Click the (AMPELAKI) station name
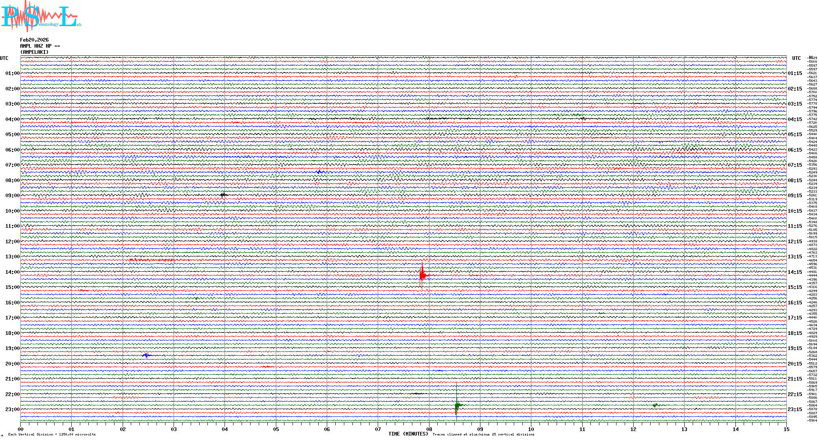This screenshot has width=819, height=440. 34,52
